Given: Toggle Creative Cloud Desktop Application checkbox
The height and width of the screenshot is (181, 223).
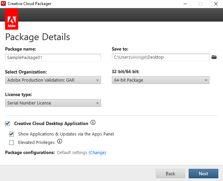Looking at the screenshot, I should coord(7,124).
